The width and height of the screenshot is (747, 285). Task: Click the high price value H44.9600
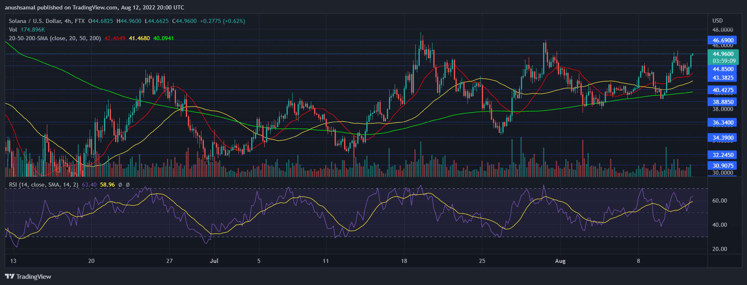pos(129,21)
